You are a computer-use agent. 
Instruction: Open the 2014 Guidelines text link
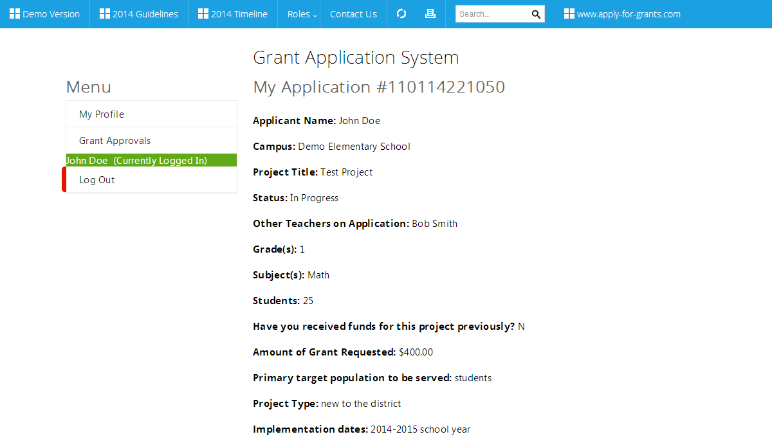point(145,14)
